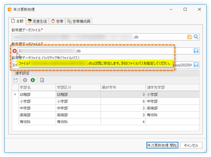The image size is (211, 157).
Task: Red error icon beside 新年度データファイル field
Action: point(15,51)
